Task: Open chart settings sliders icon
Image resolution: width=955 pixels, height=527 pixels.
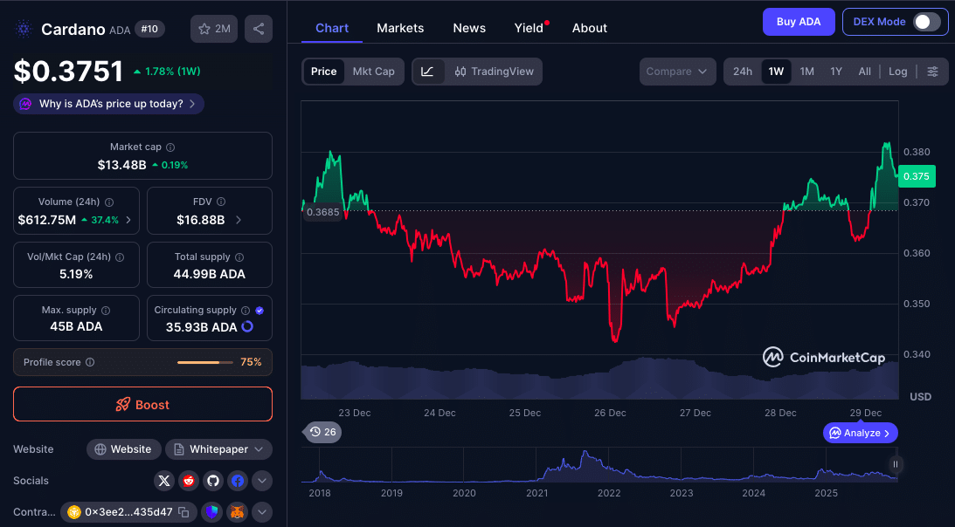Action: coord(932,72)
